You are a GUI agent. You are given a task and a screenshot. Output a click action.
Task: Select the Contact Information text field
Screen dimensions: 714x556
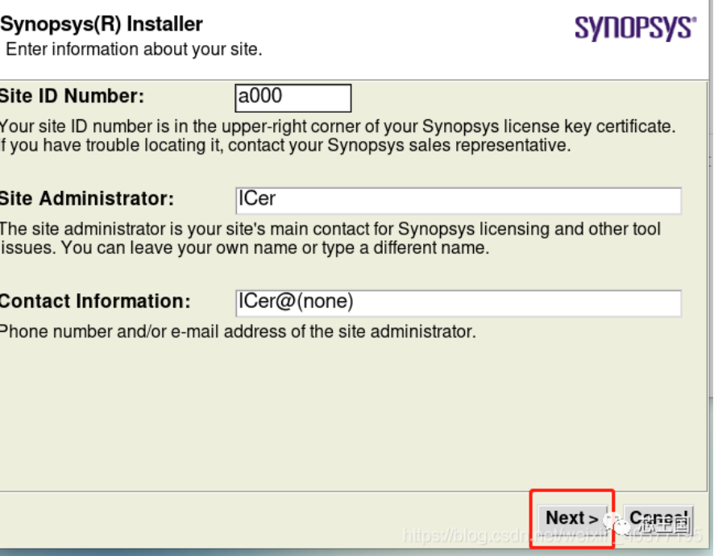[458, 303]
